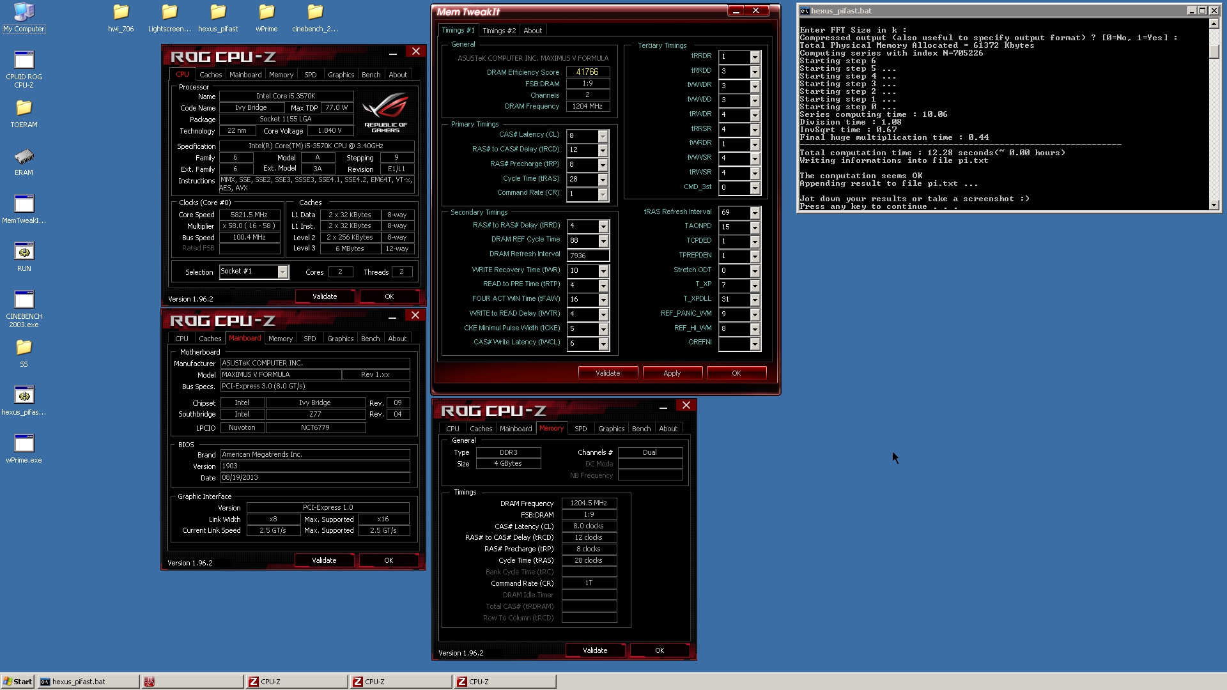The height and width of the screenshot is (690, 1227).
Task: Expand the CAS# Write Latency (tWCL) dropdown
Action: point(603,344)
